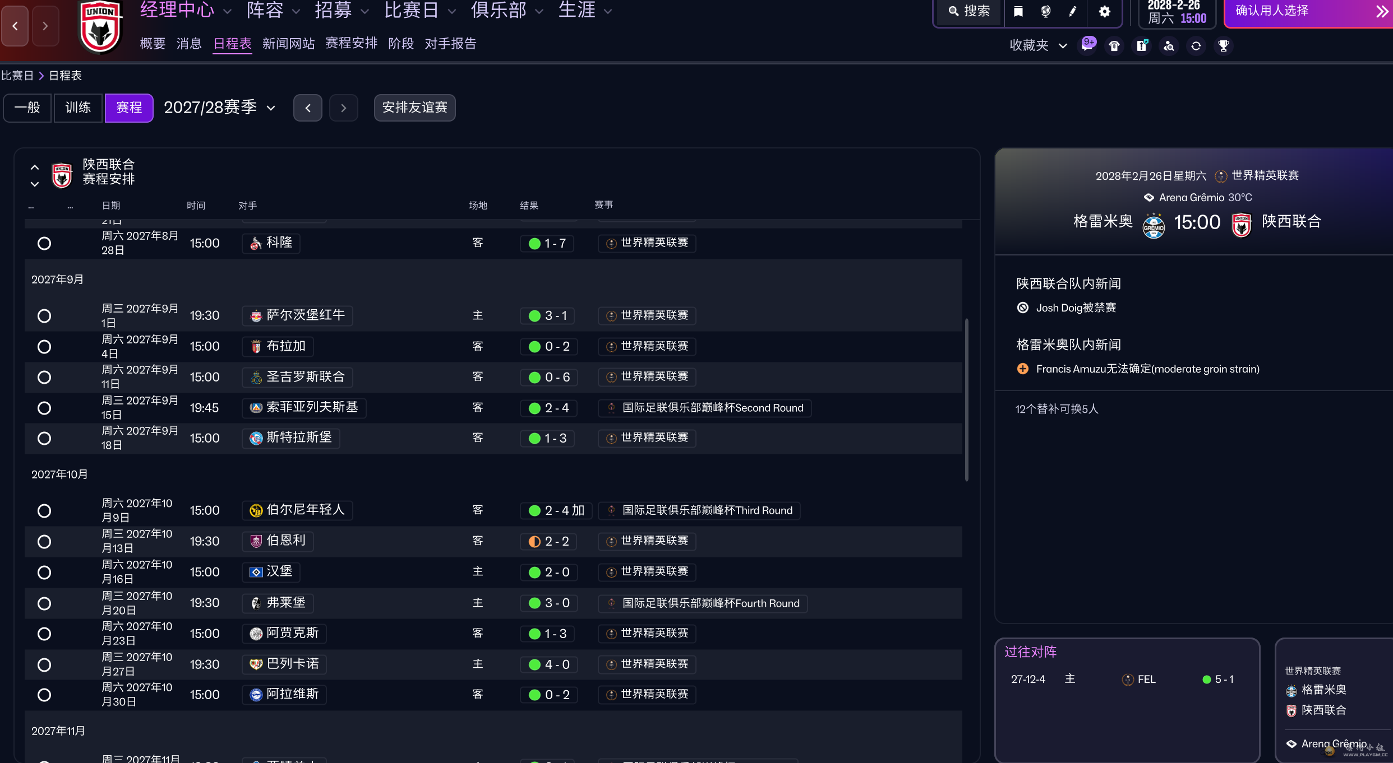Switch to the 新闻网站 tab
Image resolution: width=1393 pixels, height=763 pixels.
click(288, 44)
